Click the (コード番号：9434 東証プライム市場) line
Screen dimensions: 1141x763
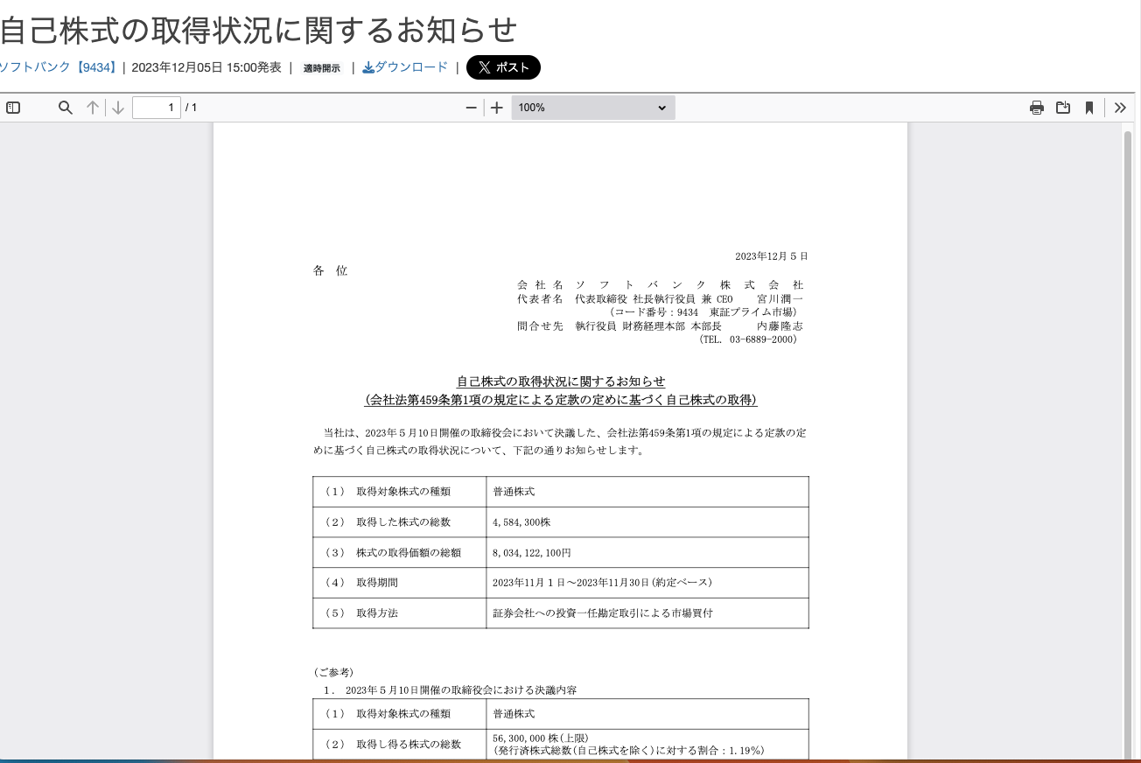[703, 311]
